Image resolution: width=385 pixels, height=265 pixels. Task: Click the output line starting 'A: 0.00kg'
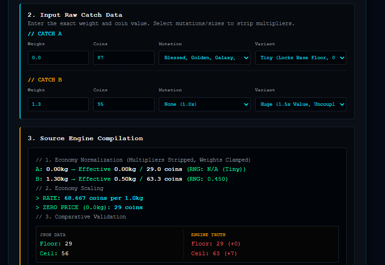[141, 169]
